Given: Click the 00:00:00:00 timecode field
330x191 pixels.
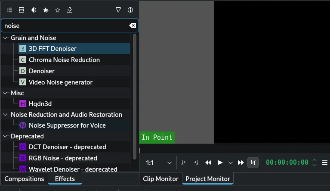Looking at the screenshot, I should click(x=287, y=163).
